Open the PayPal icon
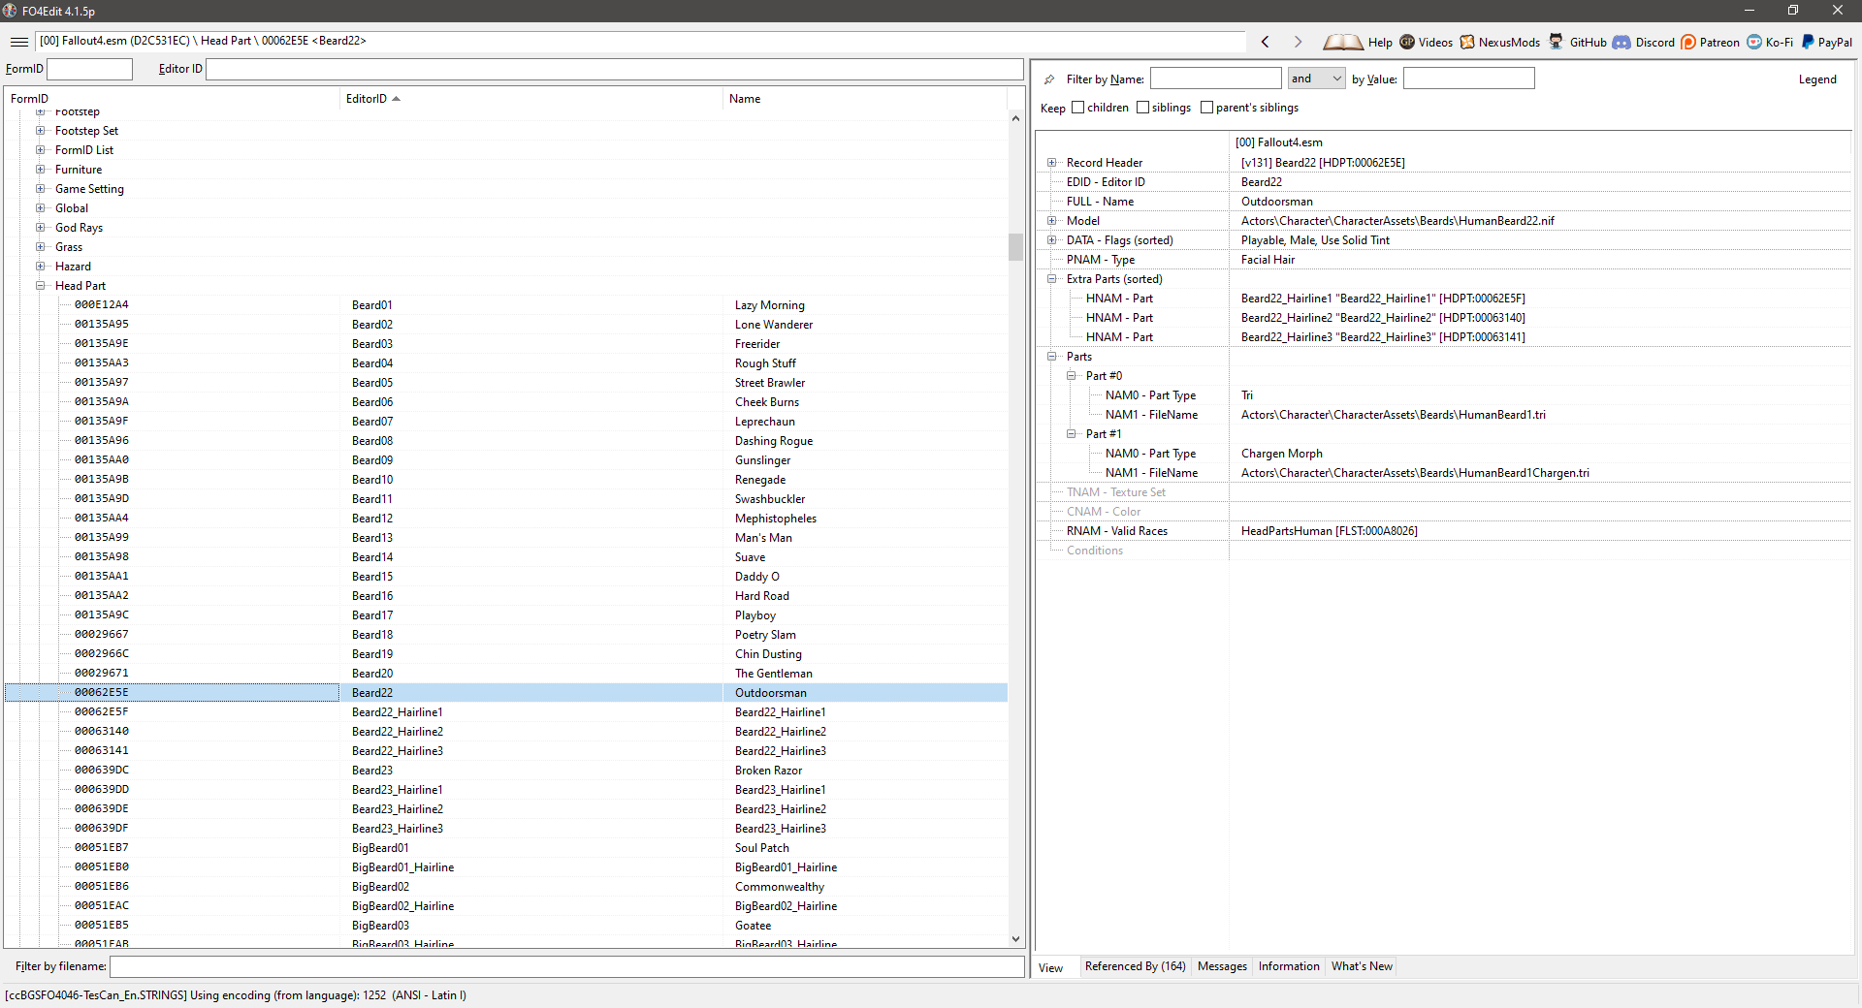This screenshot has height=1008, width=1862. 1808,42
